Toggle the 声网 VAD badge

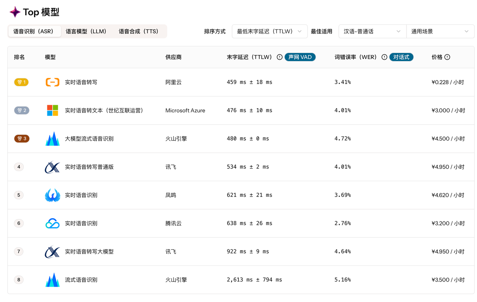(300, 57)
